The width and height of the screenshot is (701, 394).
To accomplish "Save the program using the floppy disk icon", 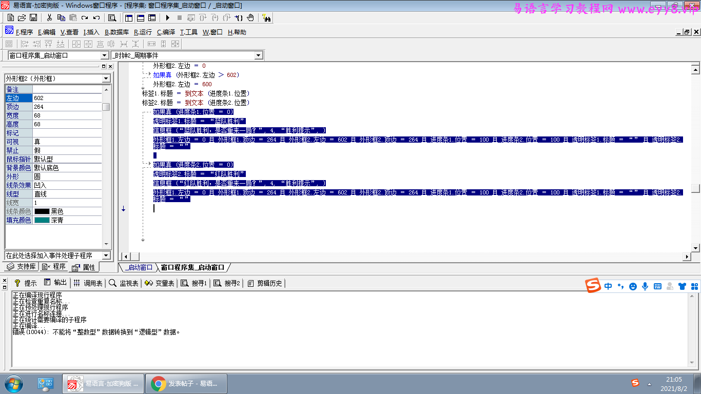I will point(33,17).
